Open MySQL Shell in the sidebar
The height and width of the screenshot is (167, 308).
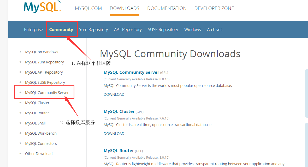pos(35,123)
